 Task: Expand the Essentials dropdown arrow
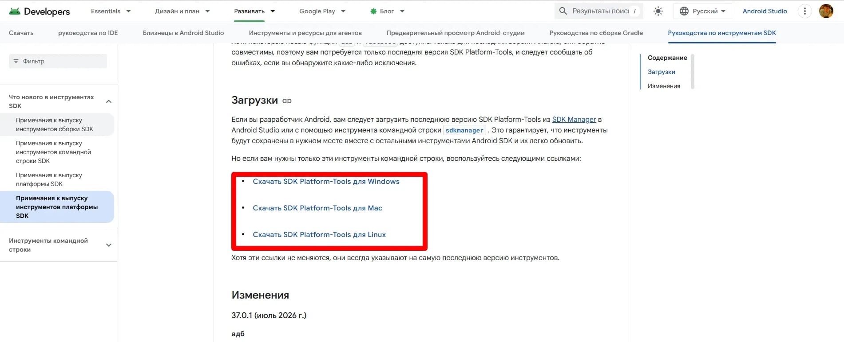(x=128, y=11)
